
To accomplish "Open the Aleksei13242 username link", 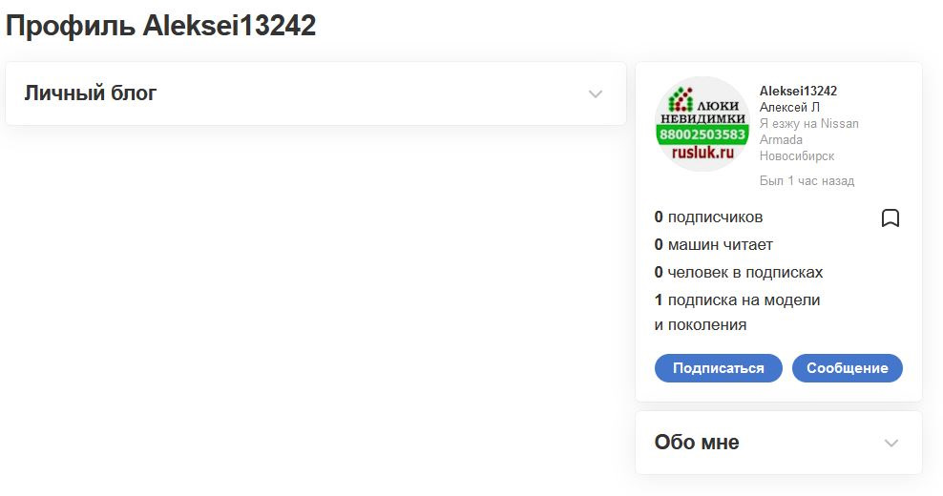I will tap(798, 91).
